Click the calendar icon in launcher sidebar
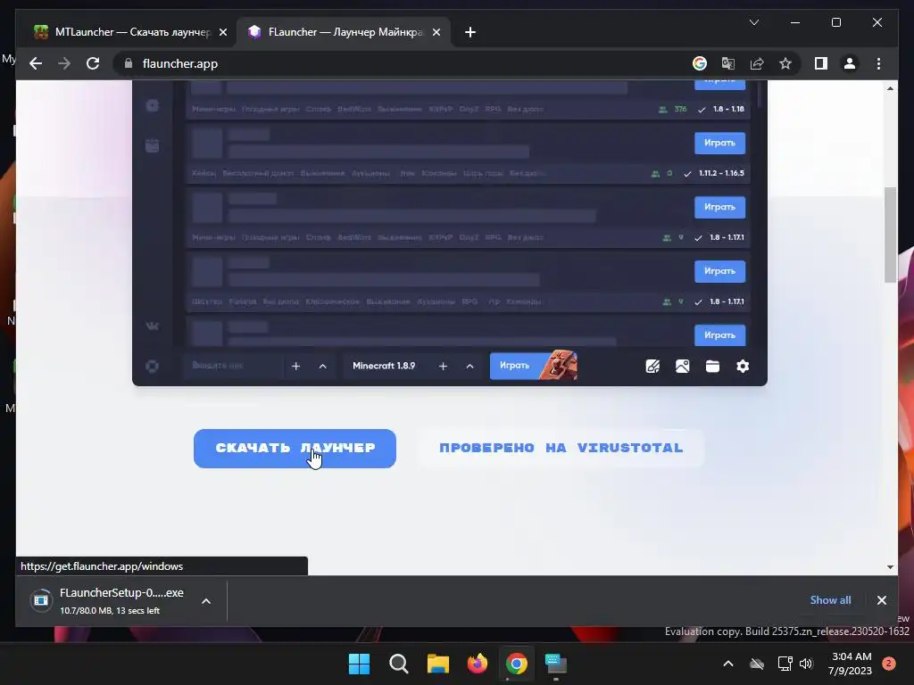This screenshot has width=914, height=685. [152, 145]
